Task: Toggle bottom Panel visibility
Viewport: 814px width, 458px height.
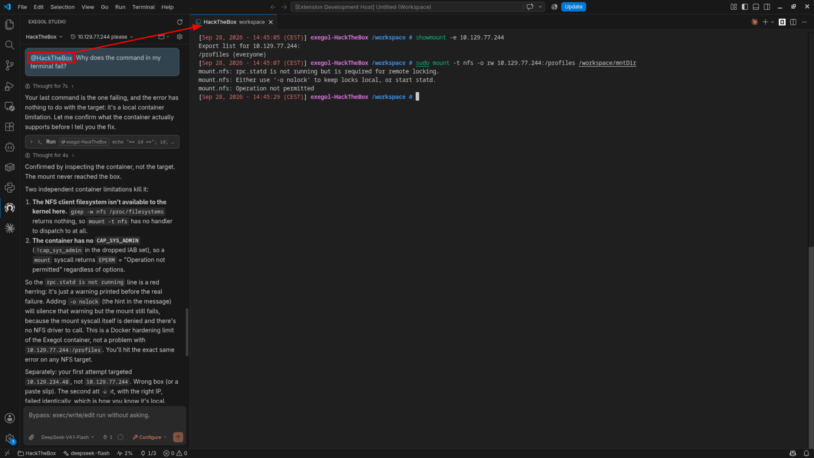Action: coord(756,7)
